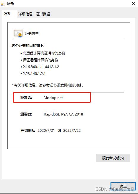138x194 pixels.
Task: Click the 颁发者 label
Action: point(26,114)
